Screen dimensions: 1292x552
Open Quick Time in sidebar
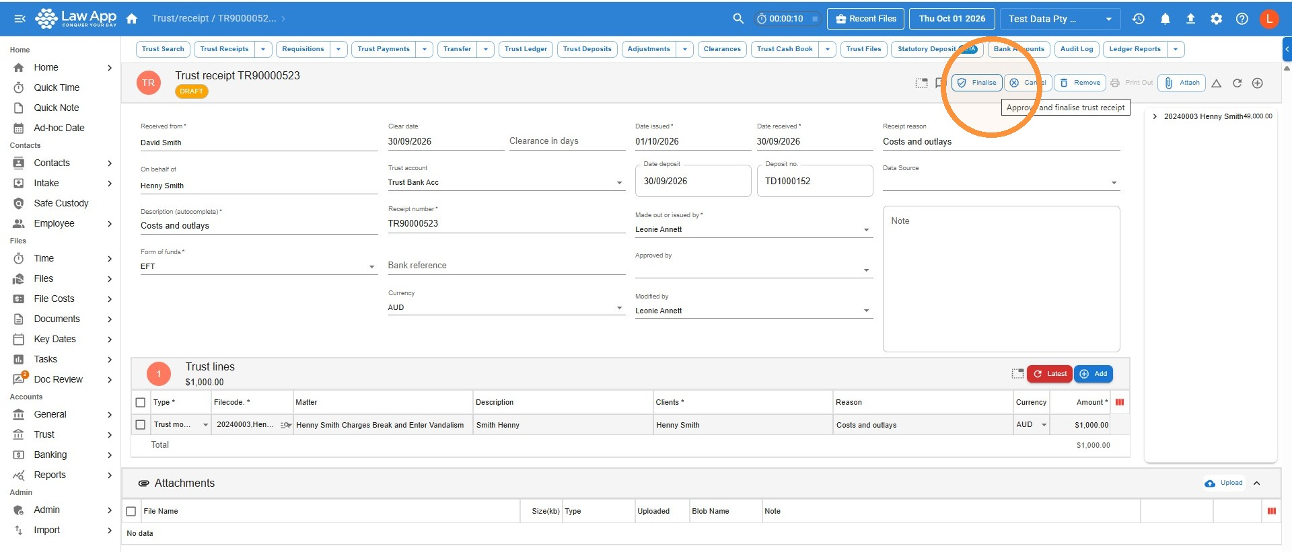[57, 87]
